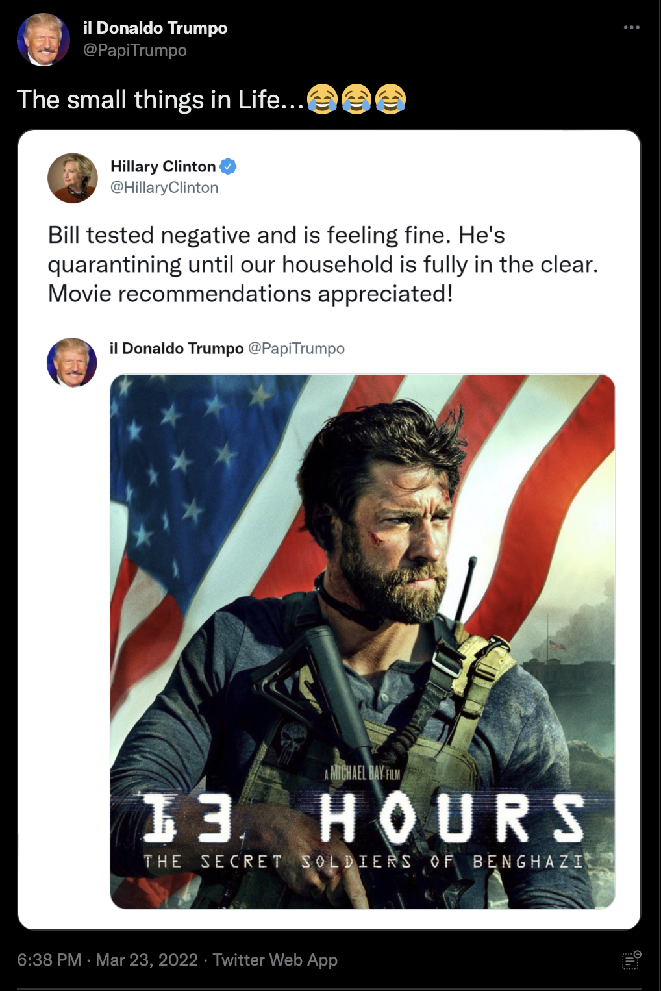
Task: Click il Donaldo Trumpo's avatar at top of tweet
Action: (x=43, y=40)
